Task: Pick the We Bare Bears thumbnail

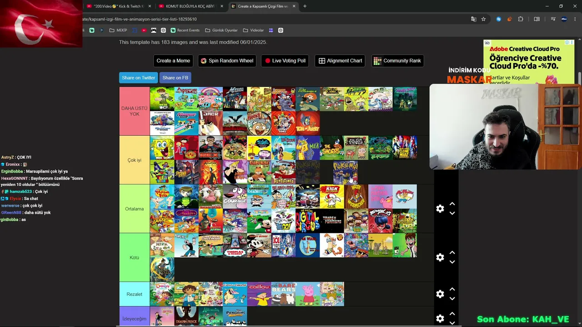Action: click(284, 294)
